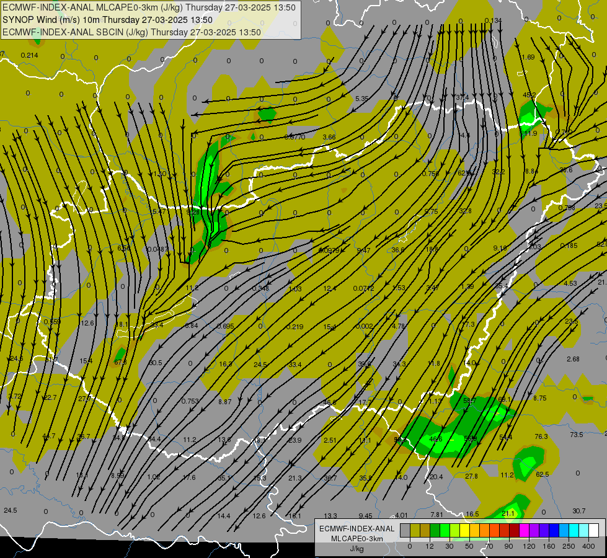Click the map value 0.348
Screen dimensions: 607x558
(260, 288)
